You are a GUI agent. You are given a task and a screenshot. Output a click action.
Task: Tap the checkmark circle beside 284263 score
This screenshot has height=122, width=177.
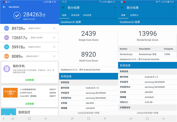[17, 16]
